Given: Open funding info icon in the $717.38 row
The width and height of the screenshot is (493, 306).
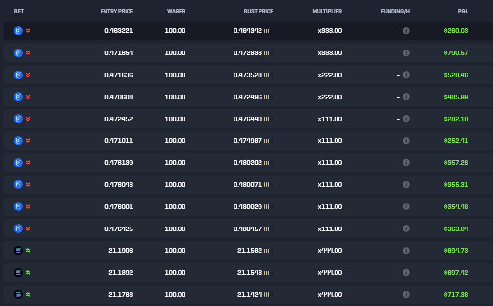Looking at the screenshot, I should [x=406, y=294].
